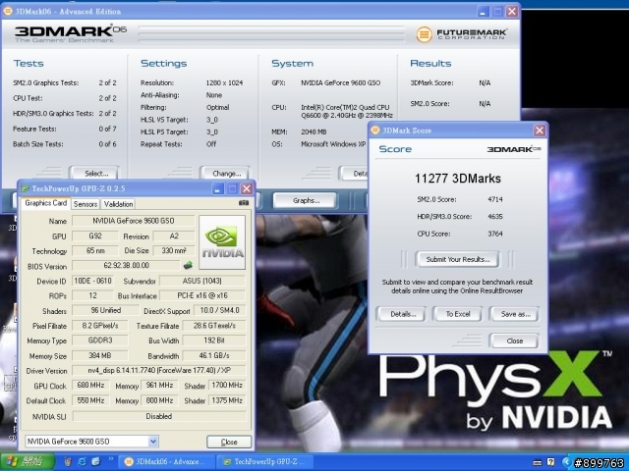The image size is (629, 471).
Task: Click the system tray drive icon
Action: point(538,462)
